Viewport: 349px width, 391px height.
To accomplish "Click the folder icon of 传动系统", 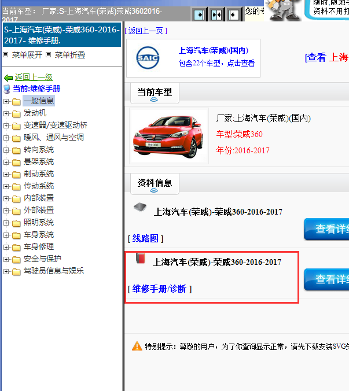I will pyautogui.click(x=16, y=186).
